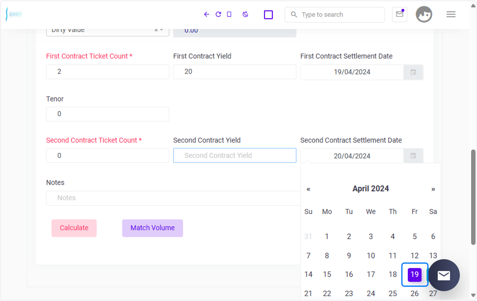Open Second Contract Settlement Date calendar icon

[413, 156]
